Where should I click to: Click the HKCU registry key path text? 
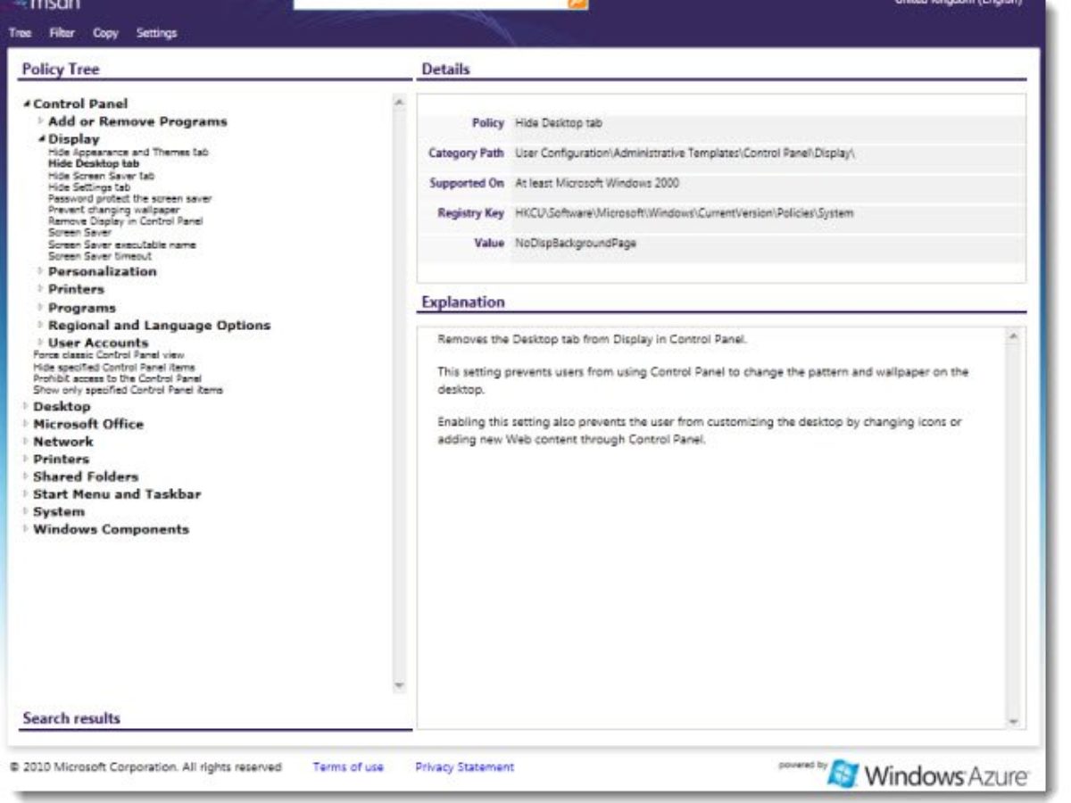point(685,213)
